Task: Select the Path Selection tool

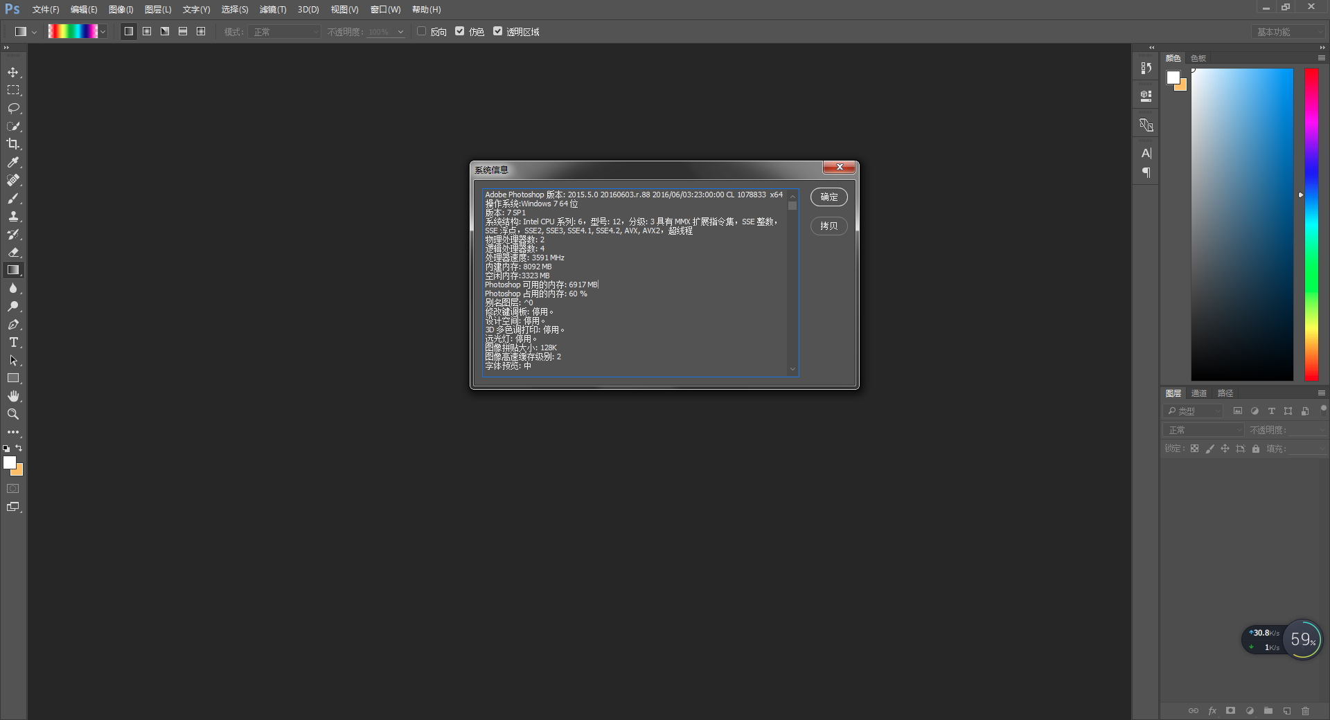Action: point(13,361)
